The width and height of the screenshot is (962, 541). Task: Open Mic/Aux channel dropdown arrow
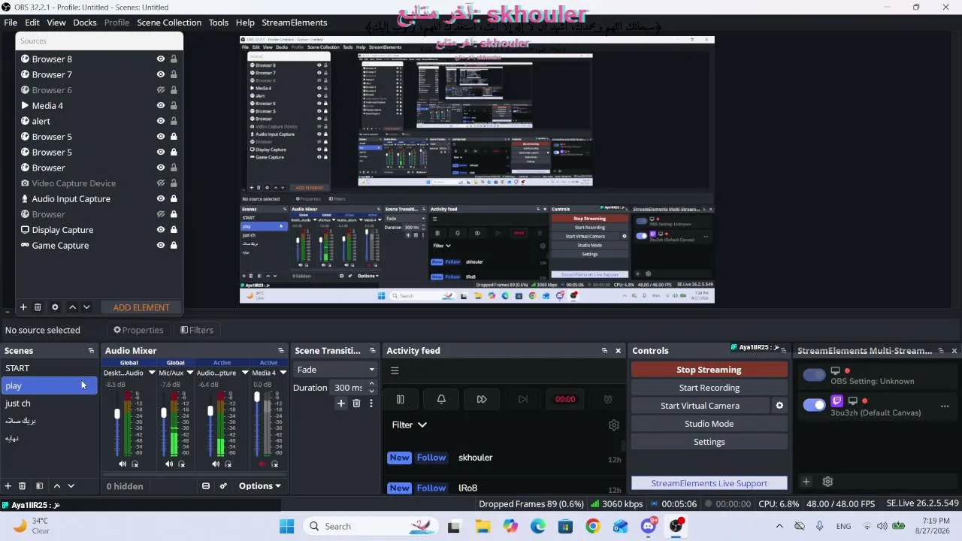(x=190, y=373)
